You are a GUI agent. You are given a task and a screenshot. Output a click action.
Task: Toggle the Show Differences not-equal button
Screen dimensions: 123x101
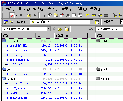click(12, 15)
